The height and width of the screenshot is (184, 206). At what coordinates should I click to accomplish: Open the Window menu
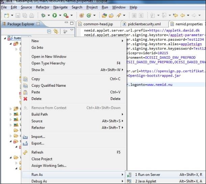[119, 7]
